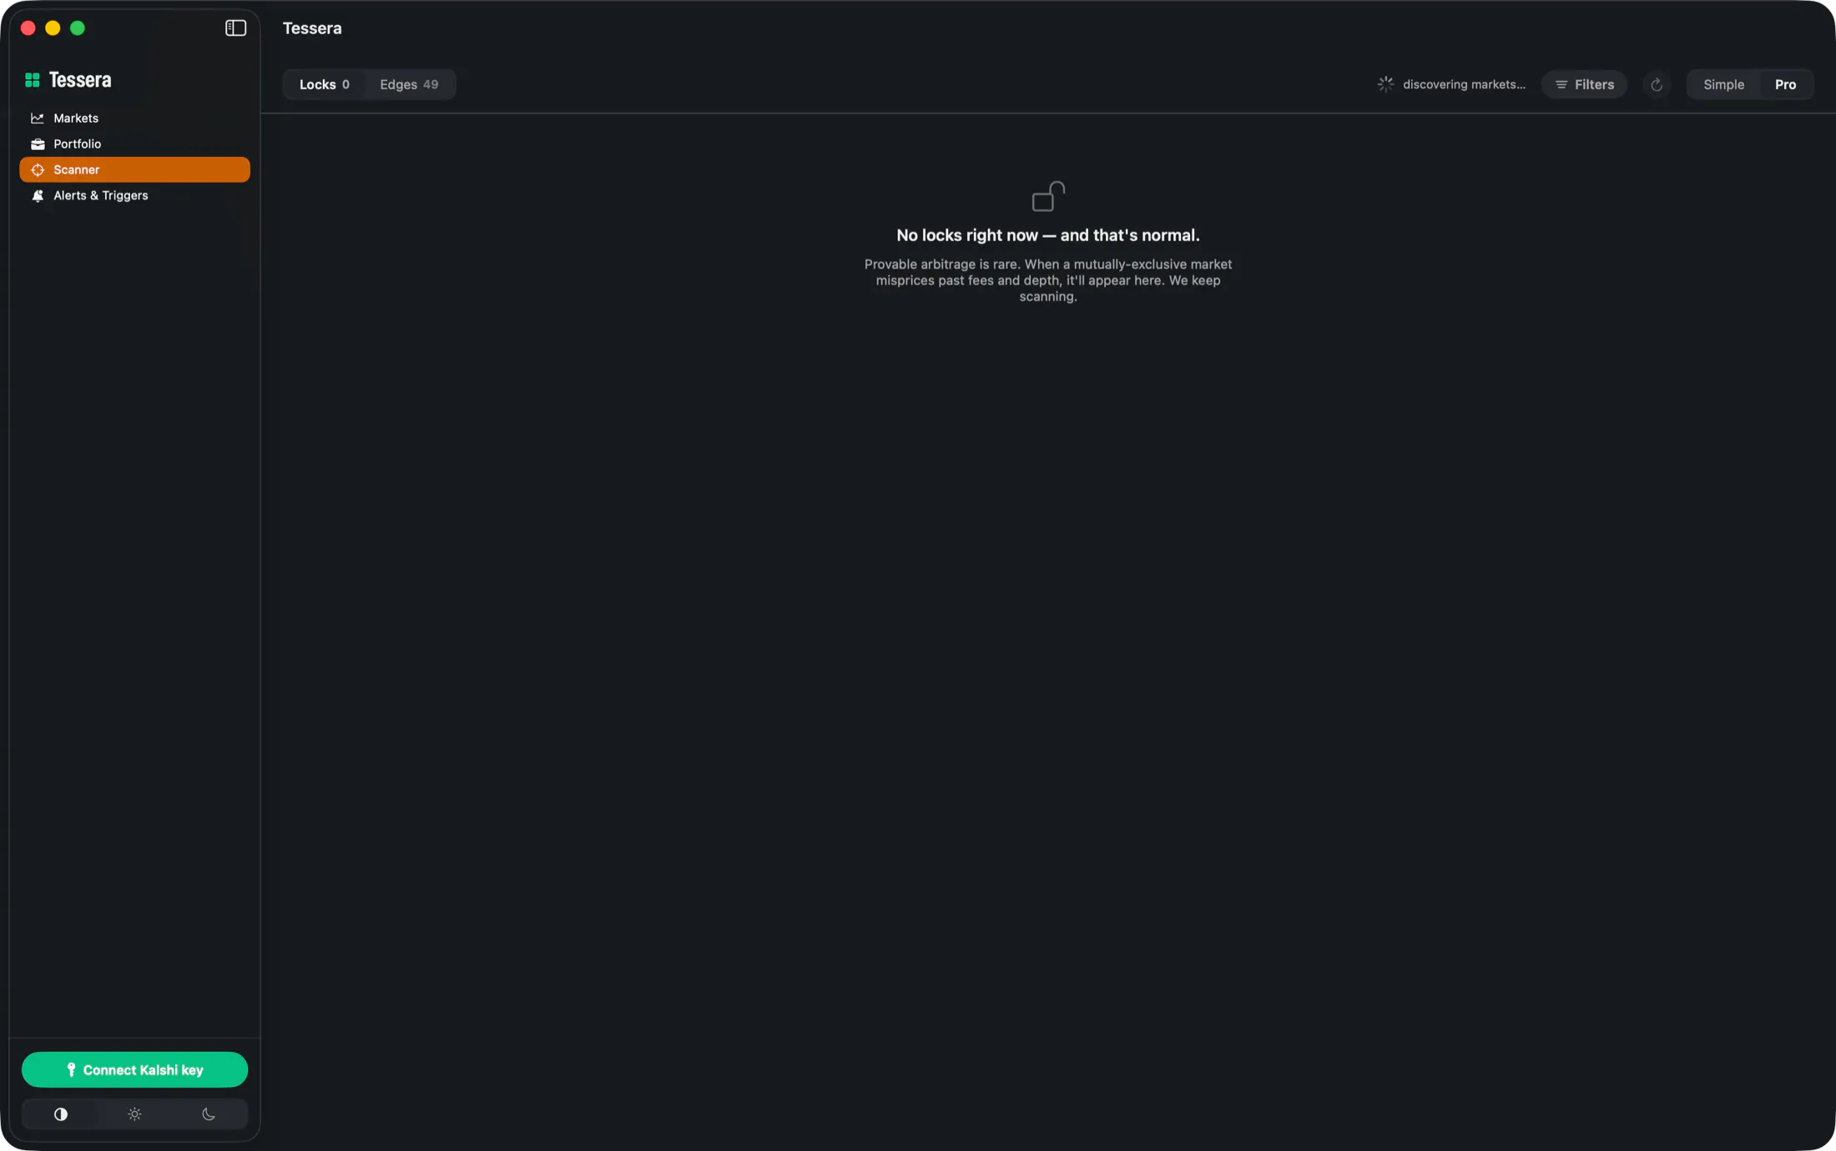Open the Markets section
The image size is (1836, 1151).
point(134,118)
